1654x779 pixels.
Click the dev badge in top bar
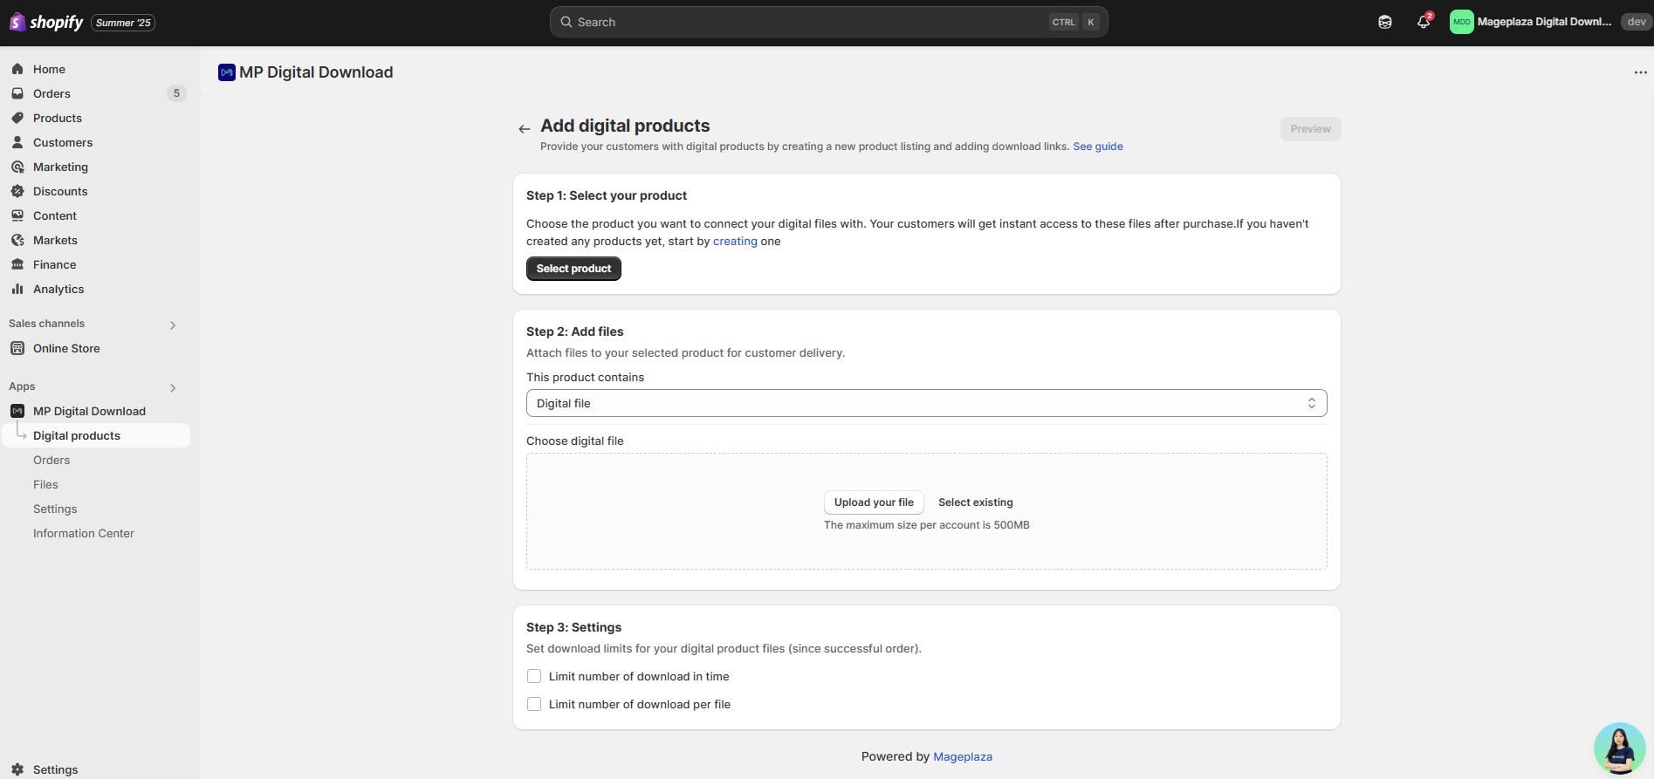[x=1636, y=22]
